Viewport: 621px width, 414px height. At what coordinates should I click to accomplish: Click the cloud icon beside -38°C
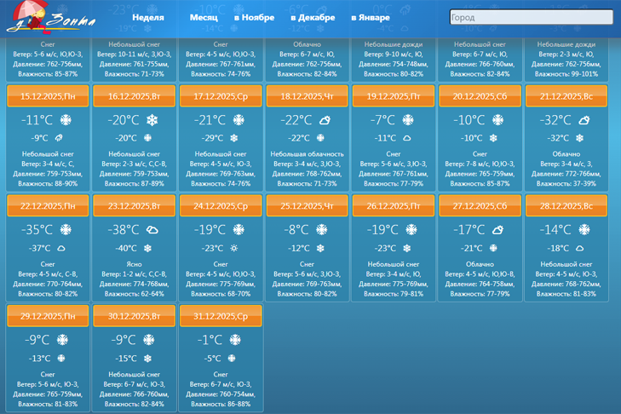pyautogui.click(x=152, y=230)
